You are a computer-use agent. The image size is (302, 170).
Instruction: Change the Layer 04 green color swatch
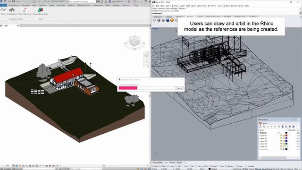pos(286,144)
